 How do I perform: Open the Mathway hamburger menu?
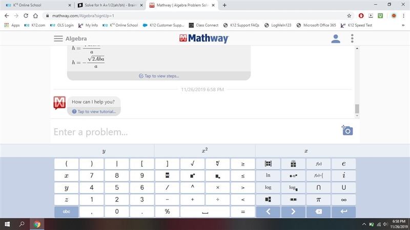58,39
